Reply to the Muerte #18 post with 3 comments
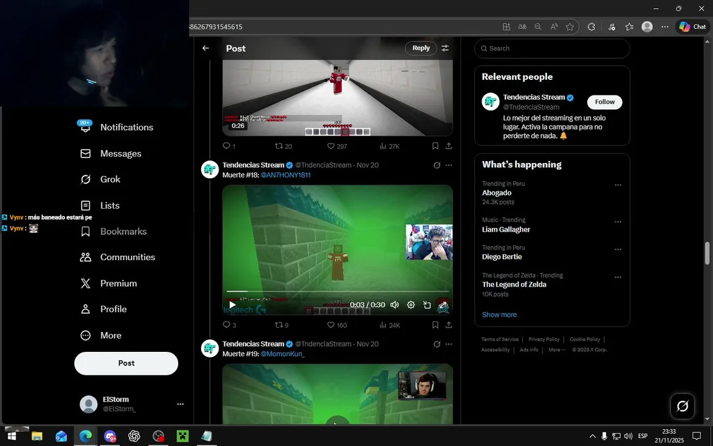Viewport: 713px width, 446px height. tap(229, 325)
